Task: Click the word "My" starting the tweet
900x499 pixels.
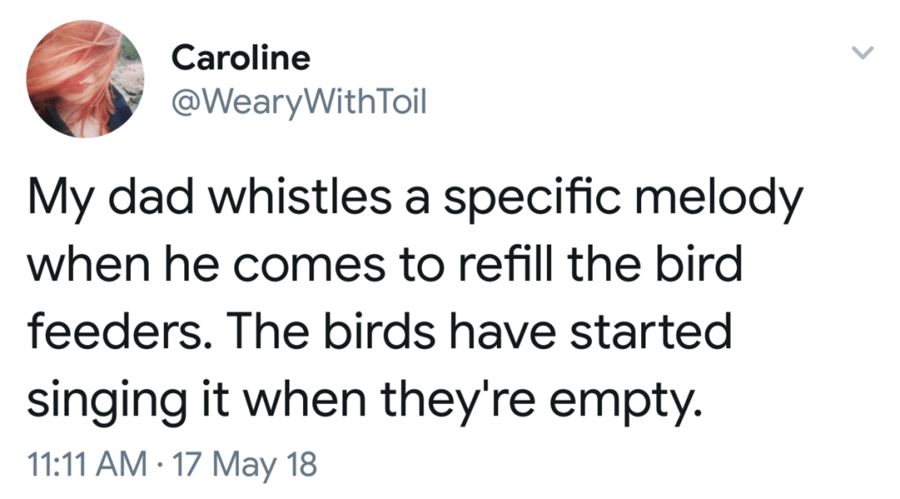Action: pos(57,200)
